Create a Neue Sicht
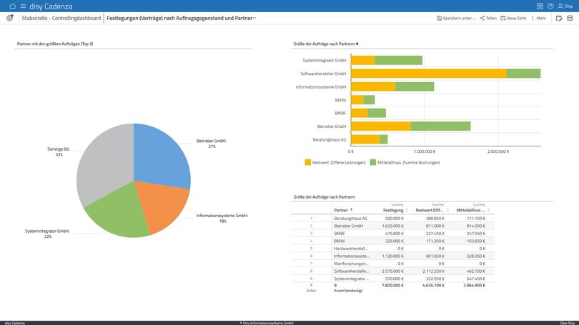The height and width of the screenshot is (325, 579). (x=513, y=18)
